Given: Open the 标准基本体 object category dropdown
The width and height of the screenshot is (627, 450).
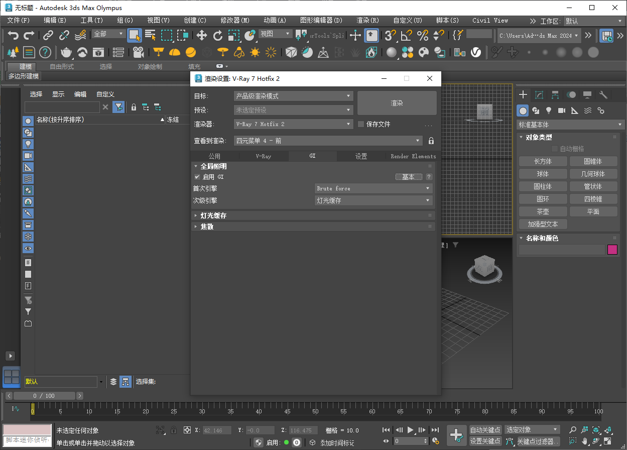Looking at the screenshot, I should click(571, 125).
